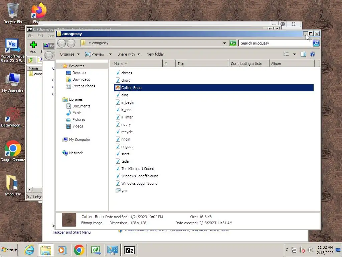
Task: Click the Preview button
Action: tap(95, 54)
